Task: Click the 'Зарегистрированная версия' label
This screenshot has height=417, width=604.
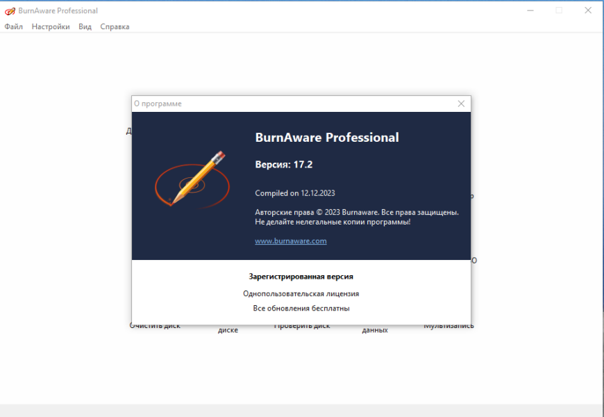Action: pos(301,277)
